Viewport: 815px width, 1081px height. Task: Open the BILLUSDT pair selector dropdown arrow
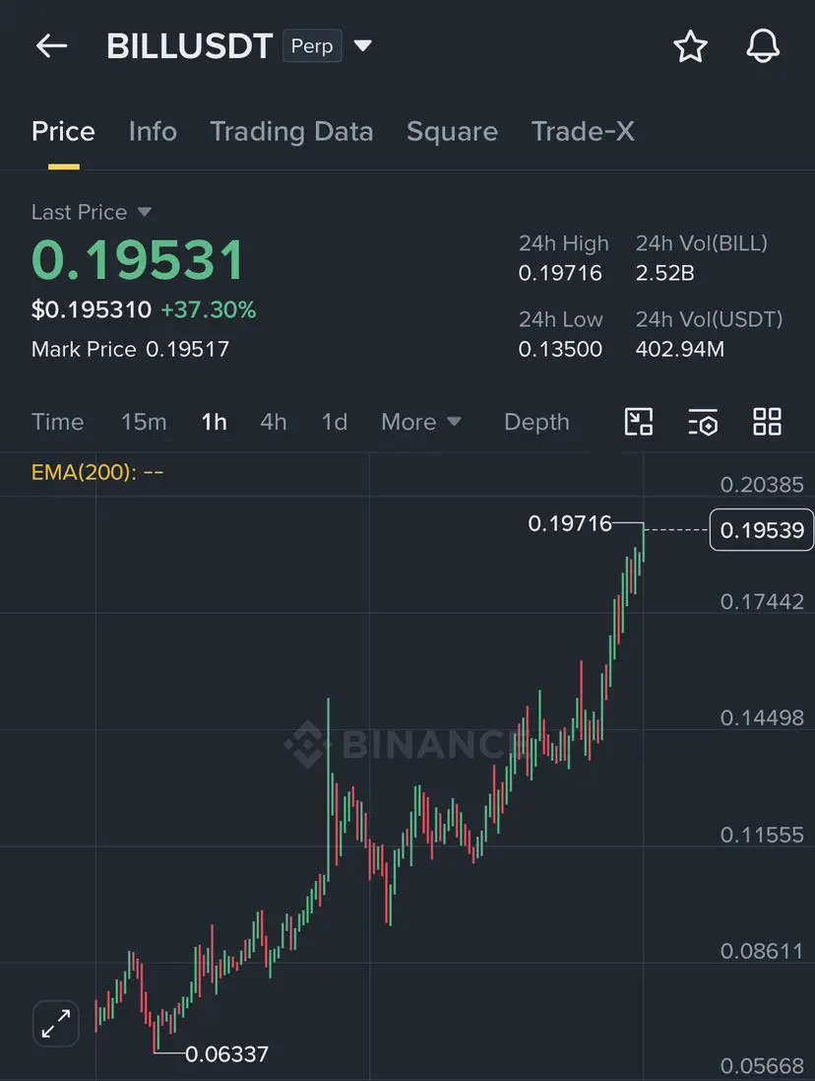point(363,46)
